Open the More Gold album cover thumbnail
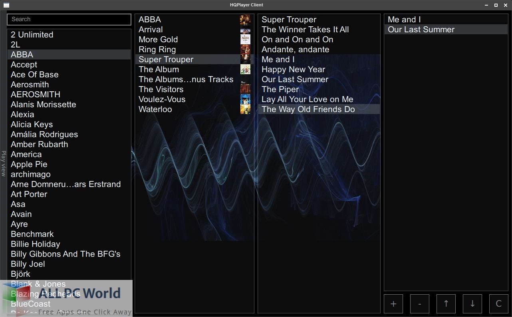The image size is (512, 317). [245, 39]
